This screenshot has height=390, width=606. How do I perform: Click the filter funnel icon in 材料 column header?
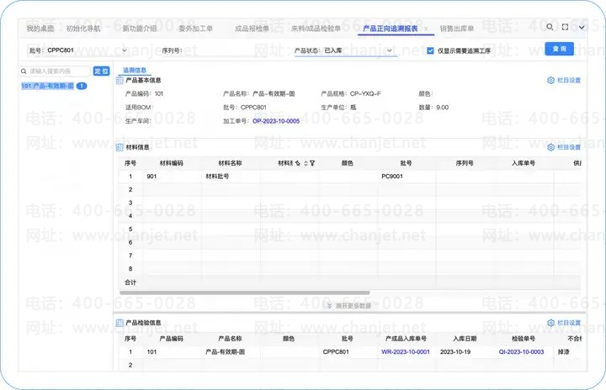click(x=312, y=163)
